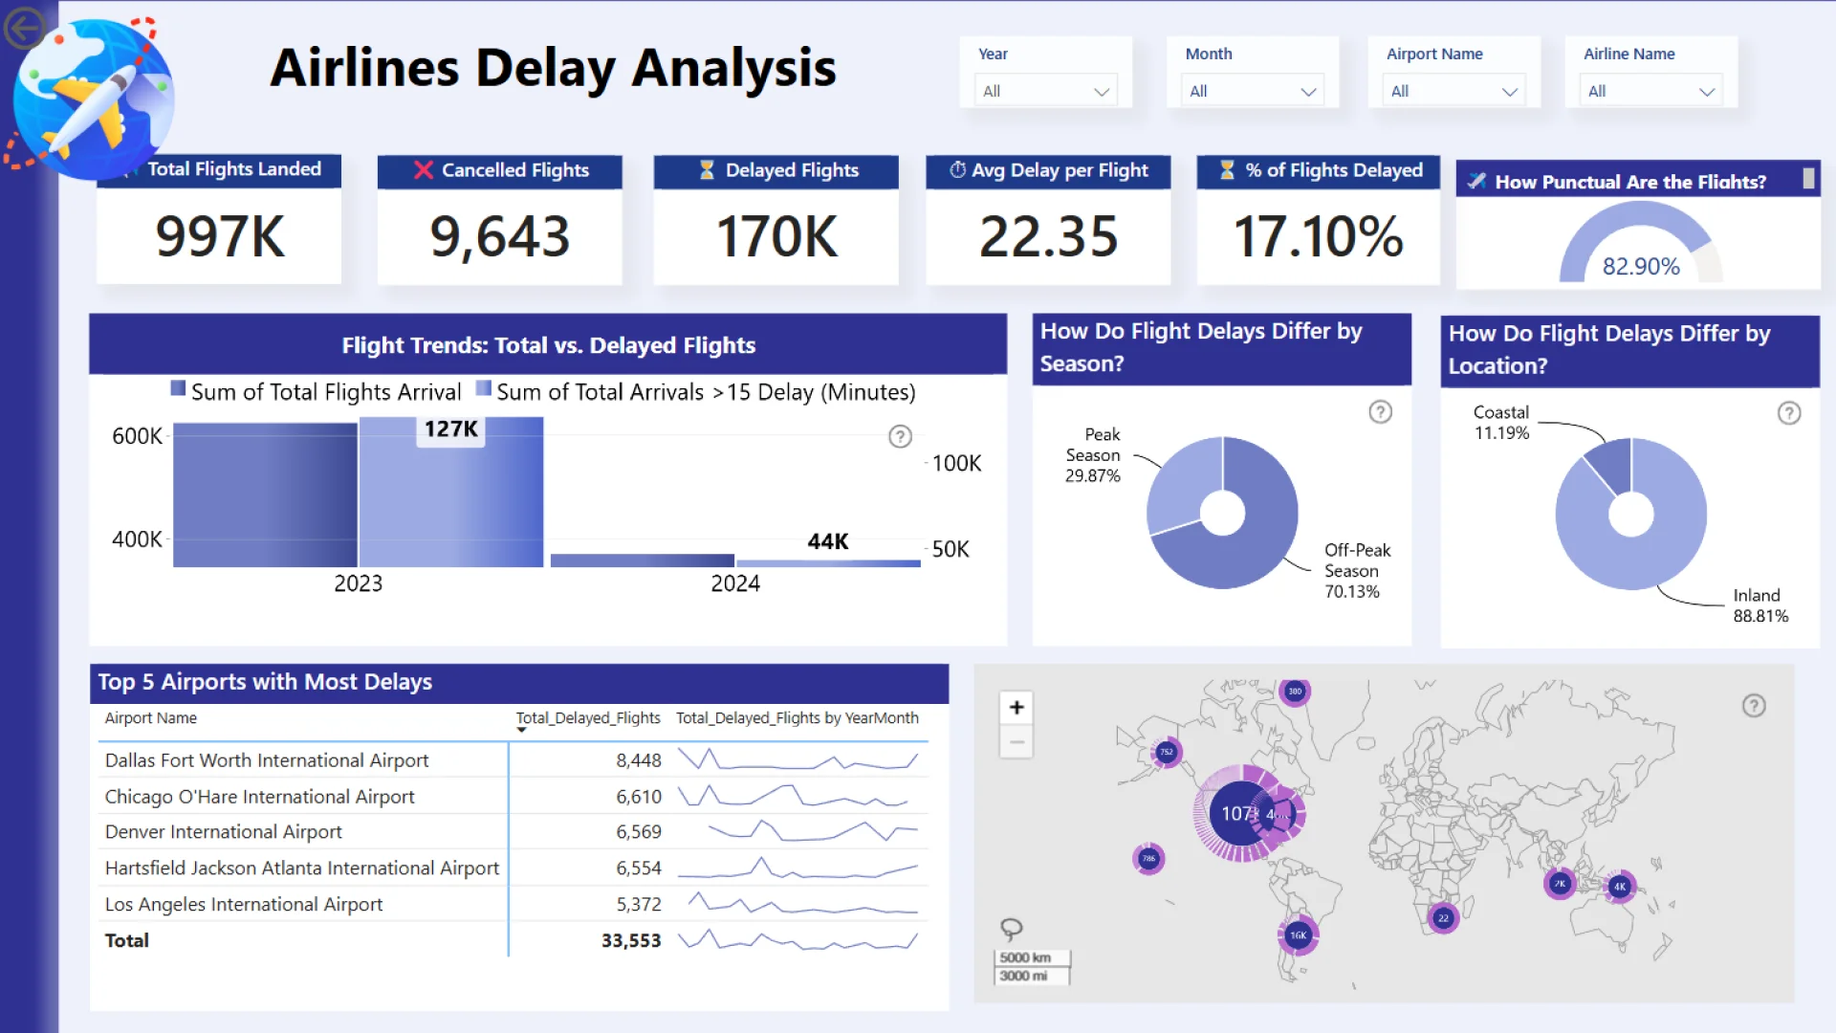
Task: Click the 6,610 delayed flights value
Action: (x=639, y=797)
